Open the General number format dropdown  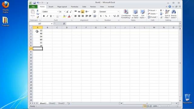[118, 12]
